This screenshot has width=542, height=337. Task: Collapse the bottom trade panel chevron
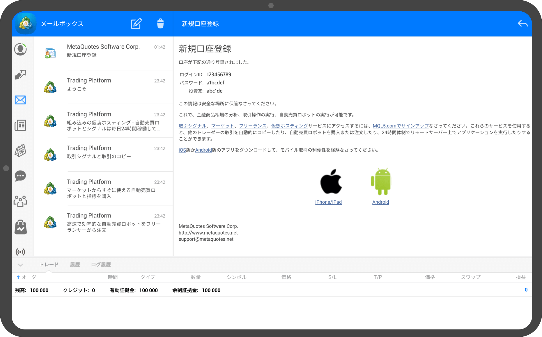click(x=20, y=265)
